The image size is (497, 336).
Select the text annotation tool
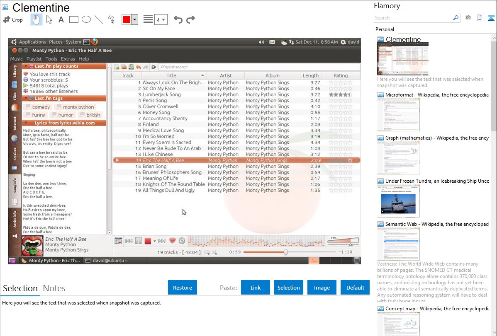coord(61,19)
